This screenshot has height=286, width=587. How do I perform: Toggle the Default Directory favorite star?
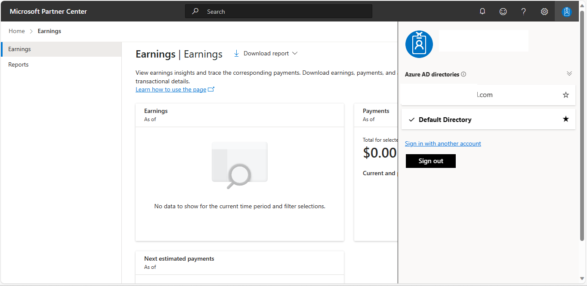click(566, 119)
